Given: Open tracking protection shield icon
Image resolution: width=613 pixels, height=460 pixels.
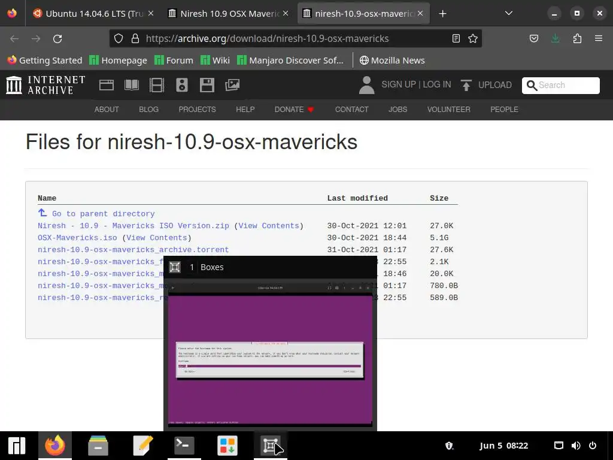Looking at the screenshot, I should [119, 38].
